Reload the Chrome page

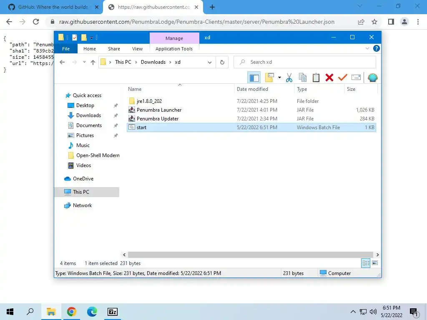(36, 22)
